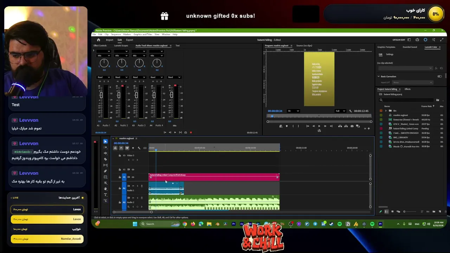The image size is (450, 253).
Task: Select the pink hatami falling Linked Comp clip
Action: point(214,177)
